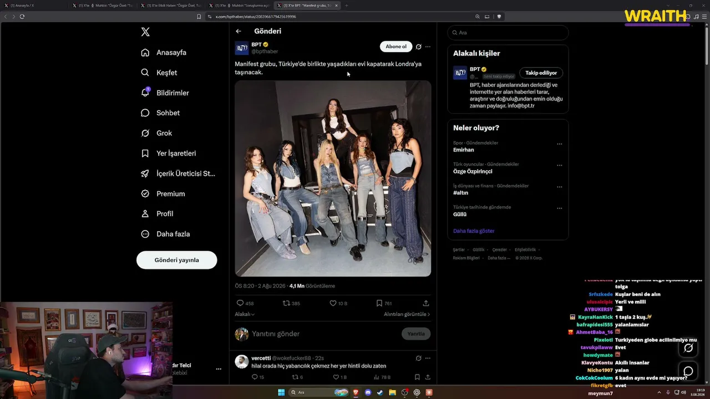Screen dimensions: 710x399
Task: Click the X logo above the sidebar
Action: pos(145,32)
